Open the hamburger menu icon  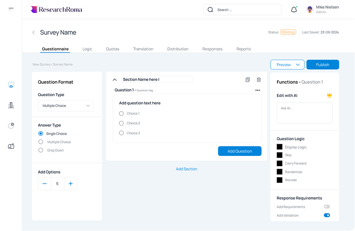point(11,9)
